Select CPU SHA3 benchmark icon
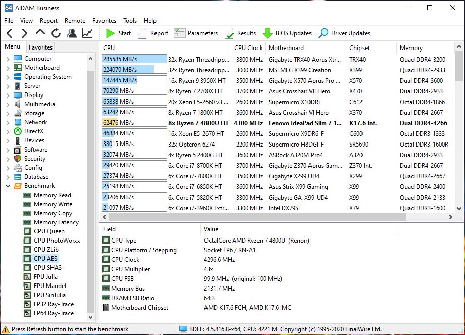 pos(27,268)
